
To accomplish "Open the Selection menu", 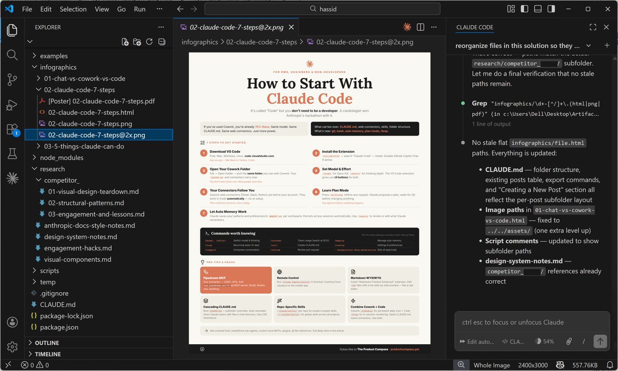I will (x=73, y=9).
